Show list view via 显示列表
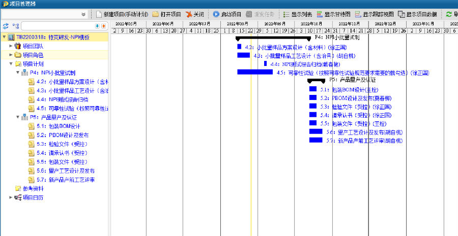This screenshot has height=236, width=458. coord(297,14)
